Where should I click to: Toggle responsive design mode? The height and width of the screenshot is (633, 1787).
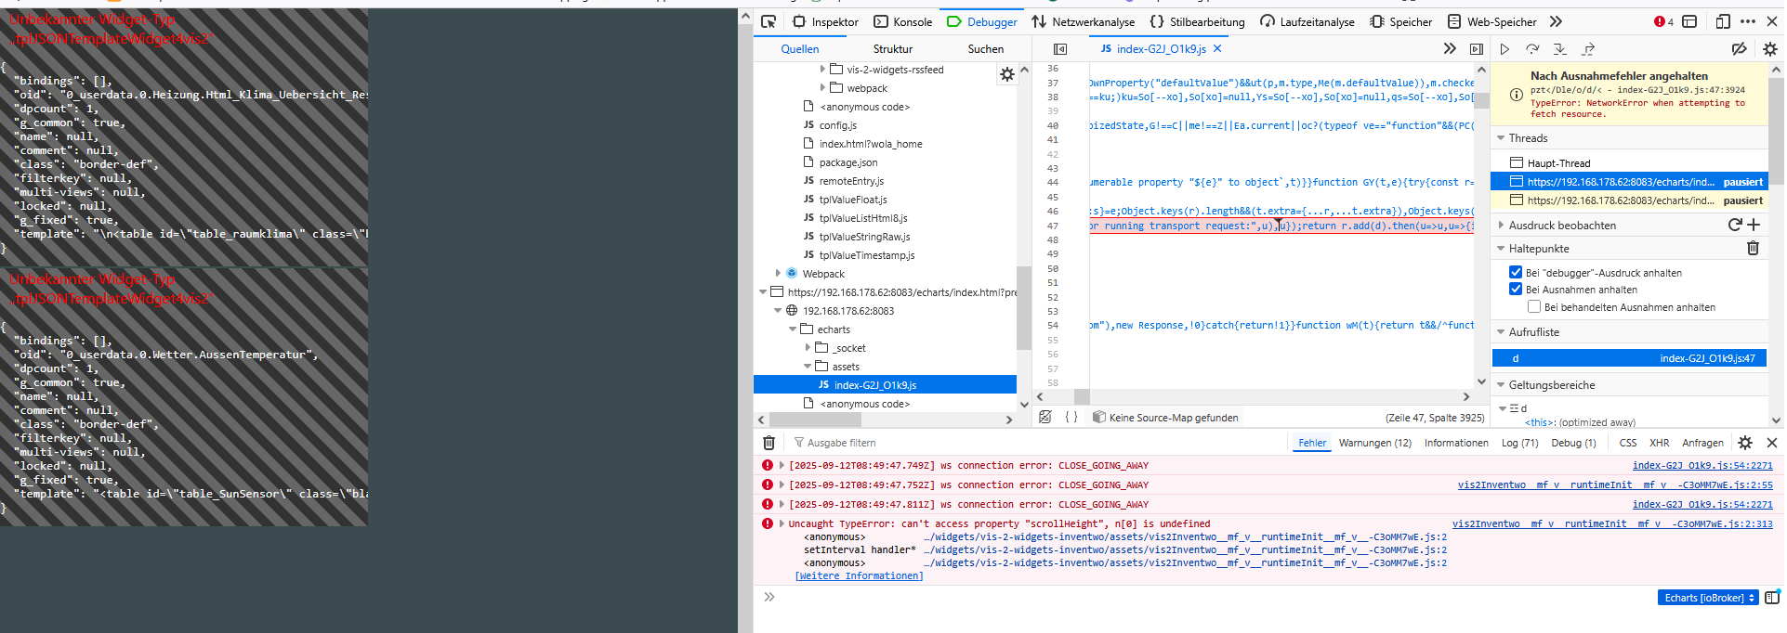pos(1723,21)
